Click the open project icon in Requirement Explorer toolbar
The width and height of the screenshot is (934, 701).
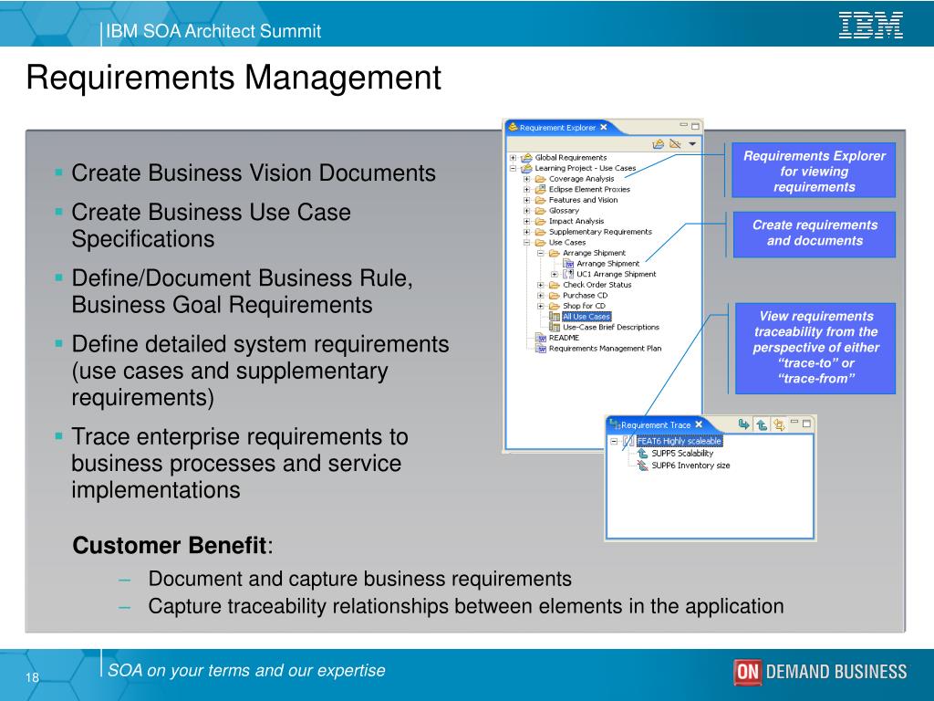point(659,143)
